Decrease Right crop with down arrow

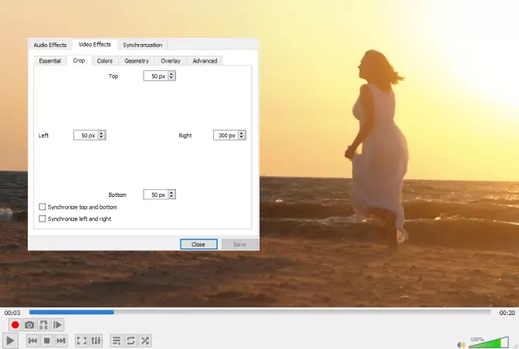241,137
